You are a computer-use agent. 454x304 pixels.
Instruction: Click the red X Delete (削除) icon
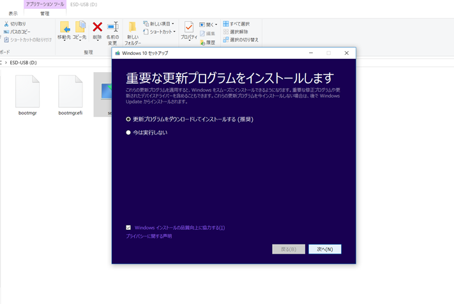98,27
